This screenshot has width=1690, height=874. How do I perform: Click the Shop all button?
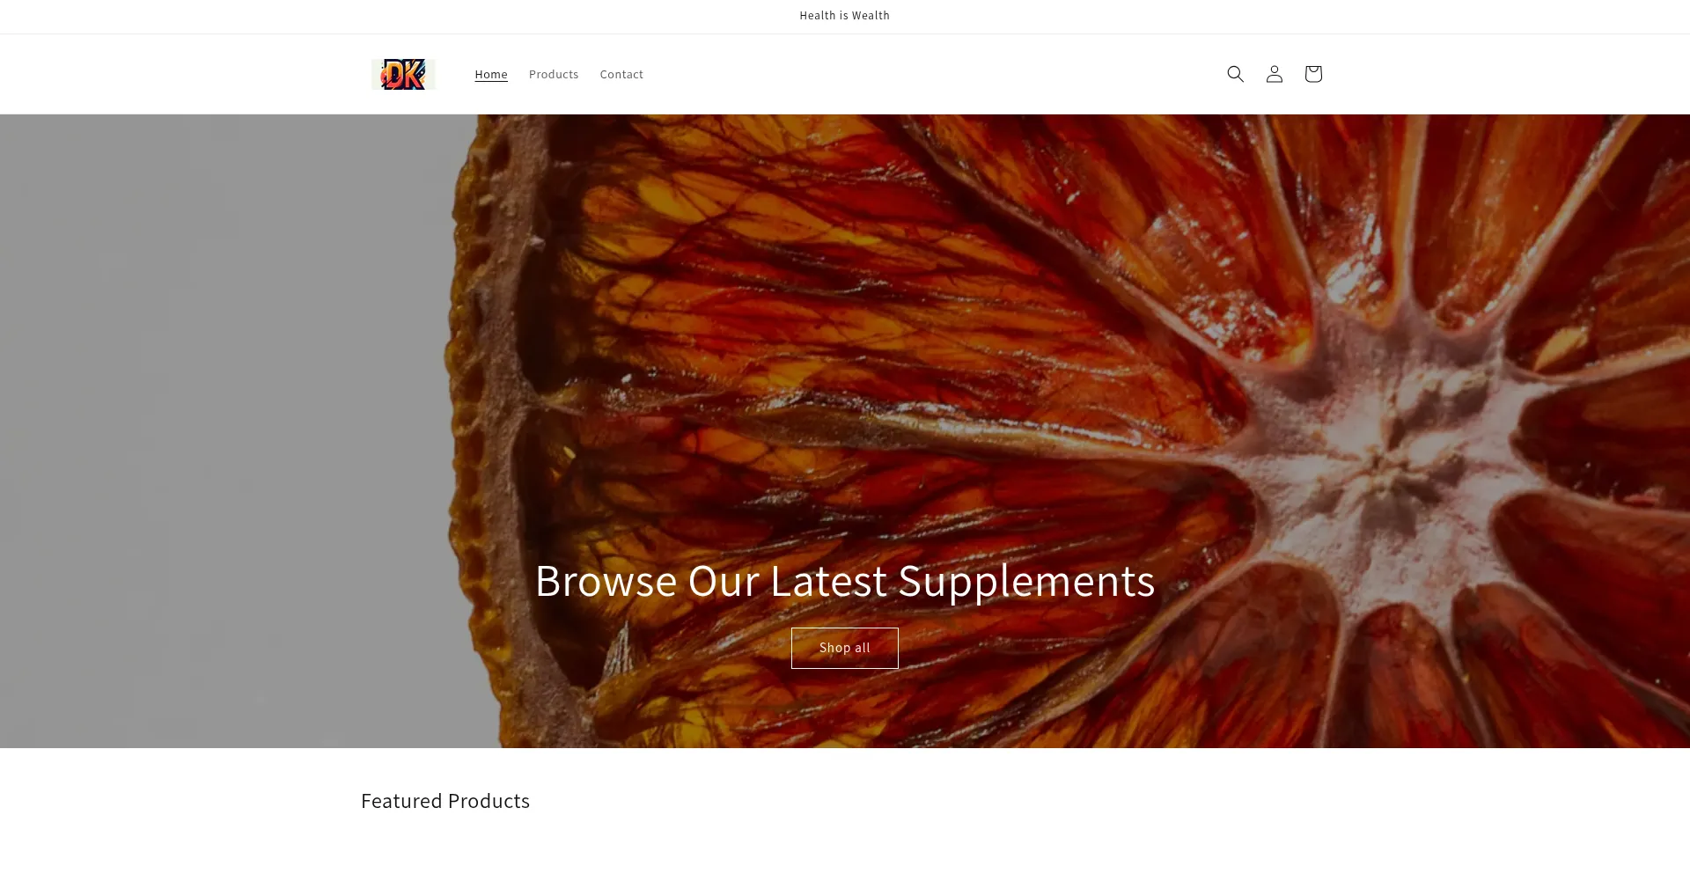[845, 648]
